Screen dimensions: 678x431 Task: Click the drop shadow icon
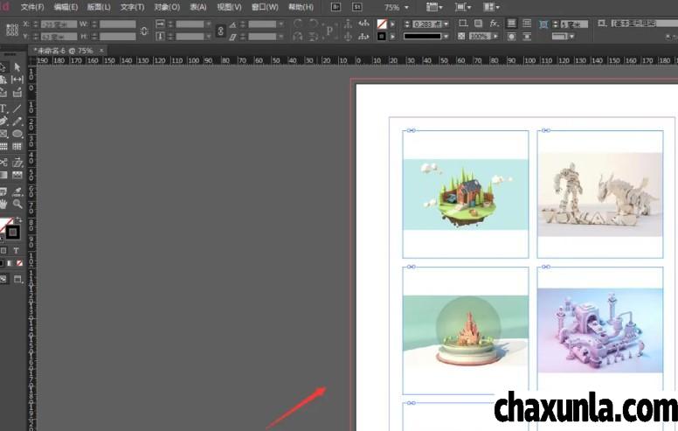(478, 24)
